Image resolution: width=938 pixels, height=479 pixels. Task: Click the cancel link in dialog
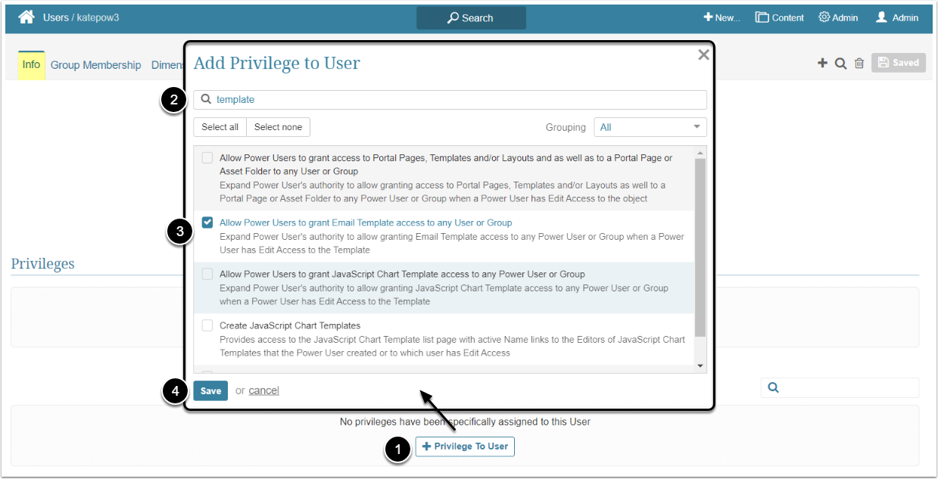(263, 390)
